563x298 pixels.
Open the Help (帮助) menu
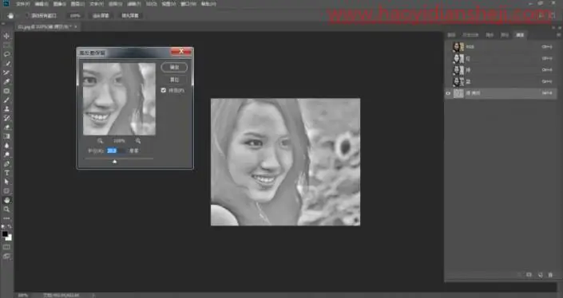pyautogui.click(x=208, y=4)
